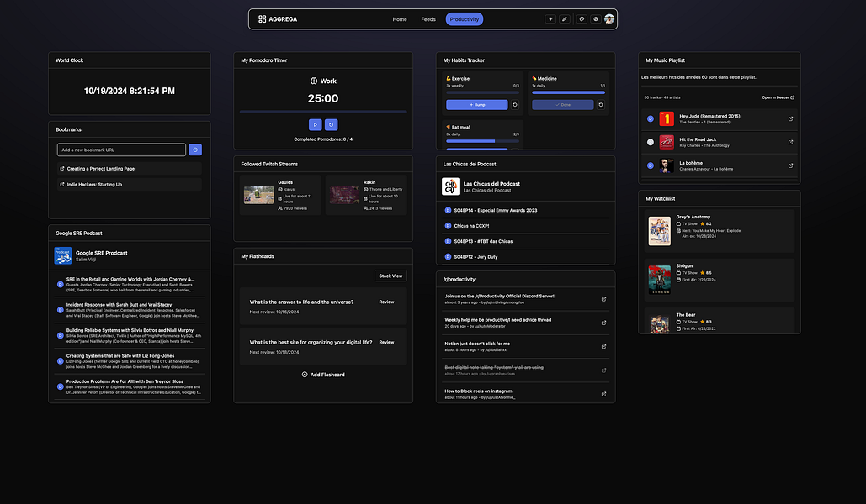Viewport: 866px width, 504px height.
Task: Click the Las Chicas del Podcast logo
Action: coord(451,186)
